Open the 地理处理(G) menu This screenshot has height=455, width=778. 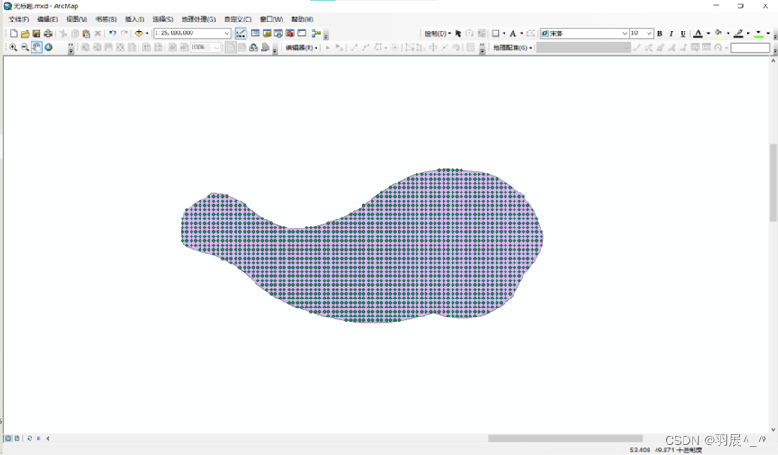(198, 20)
